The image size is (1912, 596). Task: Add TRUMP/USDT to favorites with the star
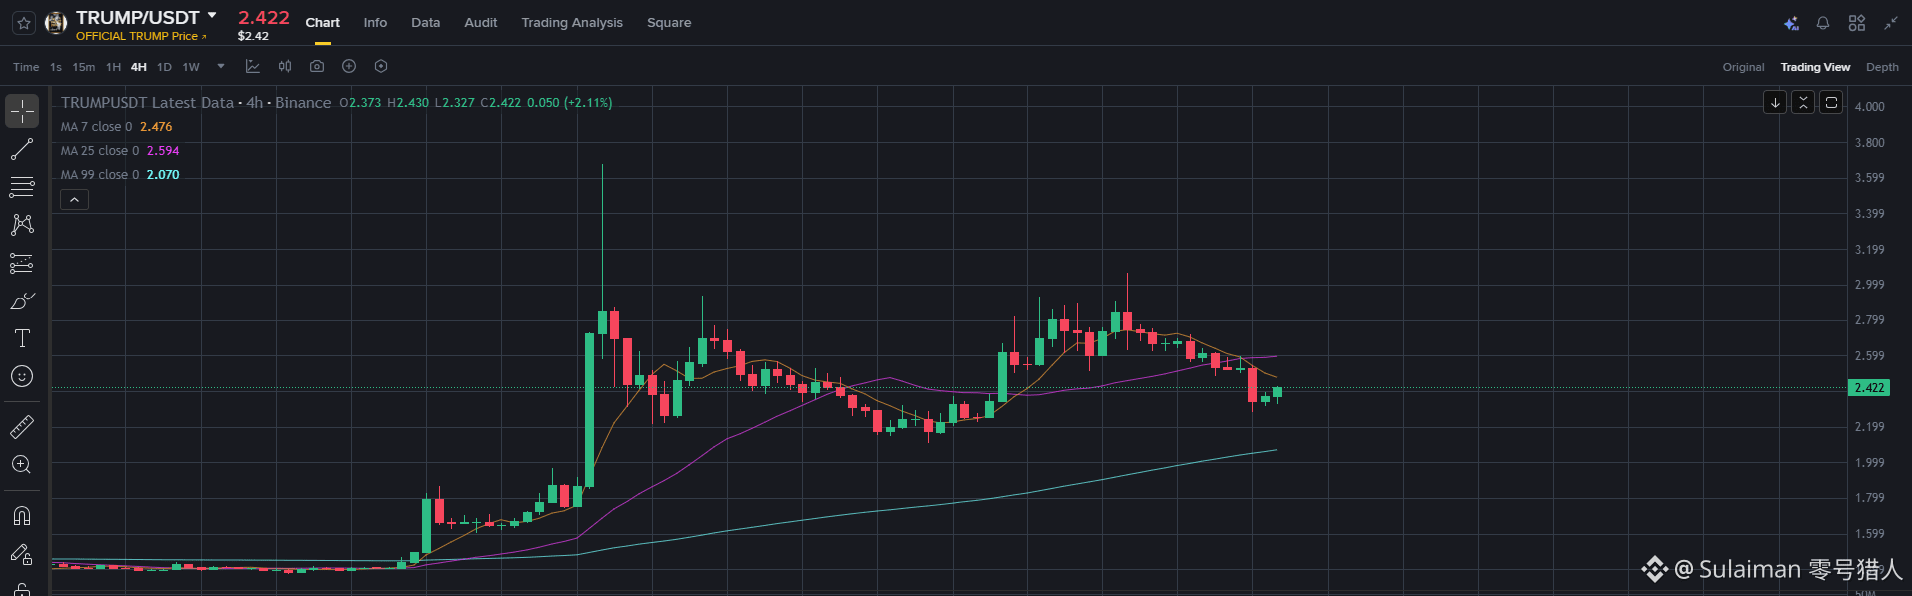point(24,23)
